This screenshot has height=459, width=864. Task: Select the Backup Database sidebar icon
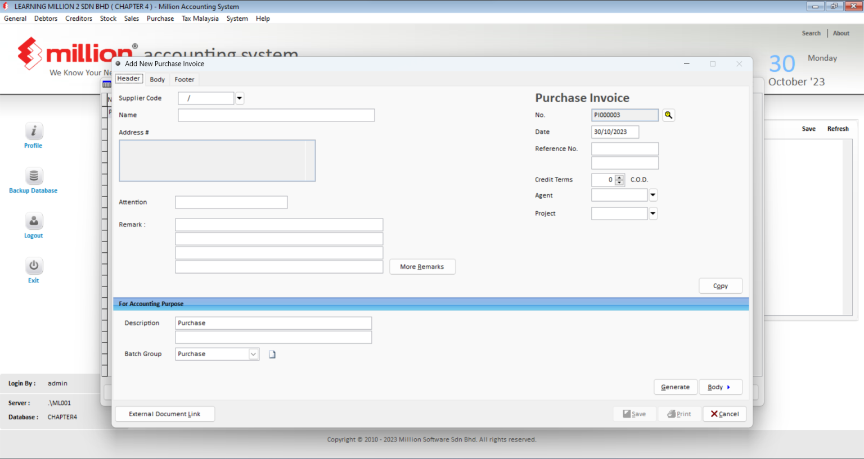[33, 176]
